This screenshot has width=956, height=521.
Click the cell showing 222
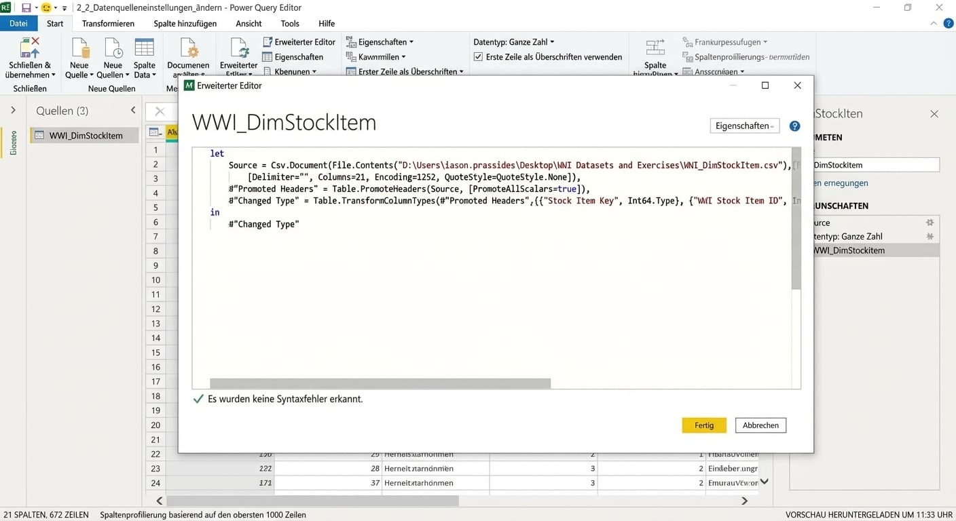[x=221, y=469]
